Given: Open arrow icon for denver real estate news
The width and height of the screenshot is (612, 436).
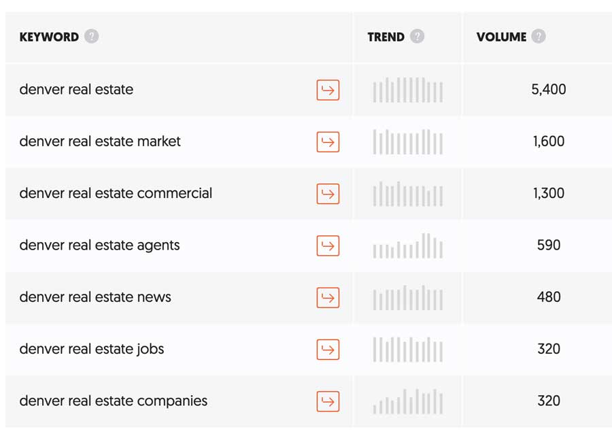Looking at the screenshot, I should tap(328, 298).
